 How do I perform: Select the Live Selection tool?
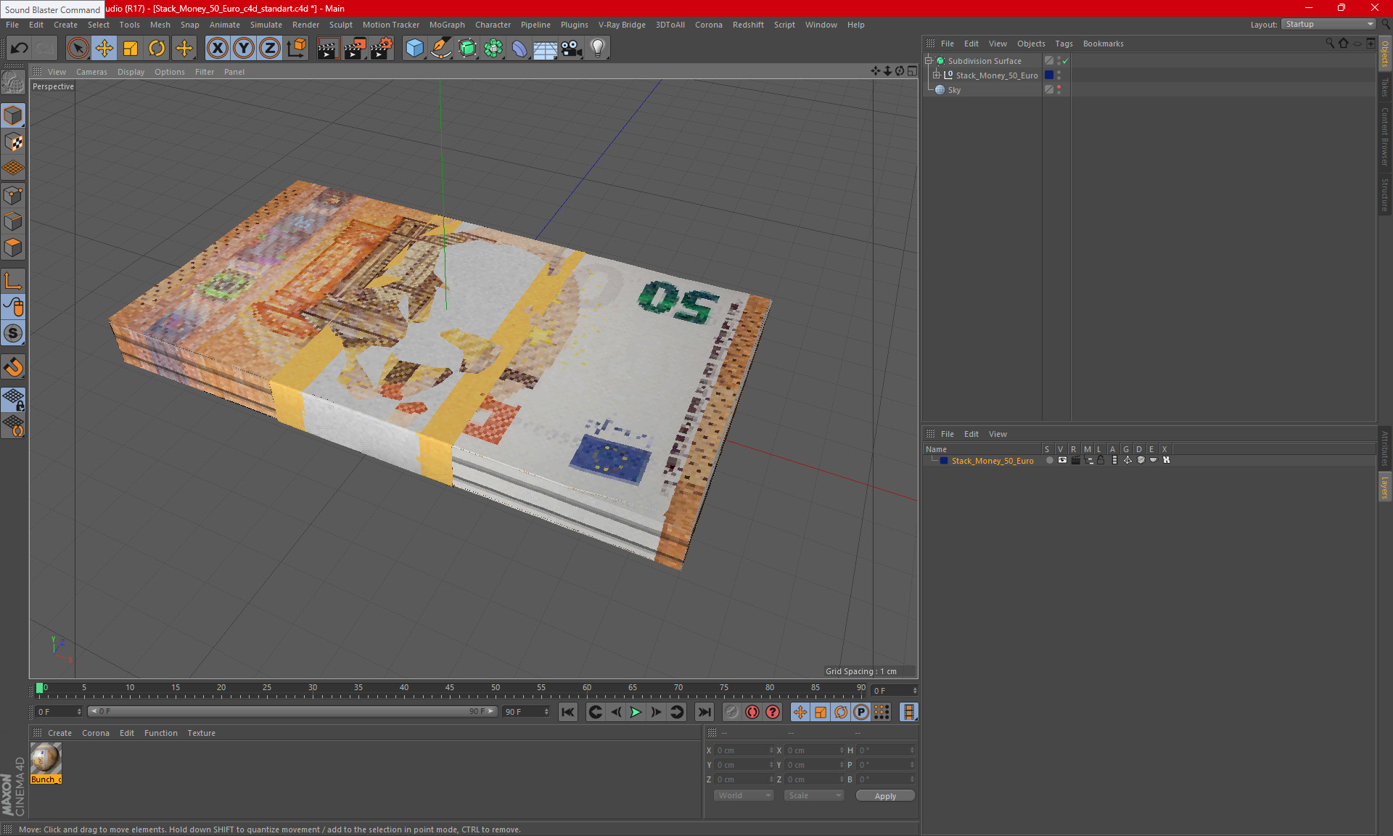[x=78, y=49]
